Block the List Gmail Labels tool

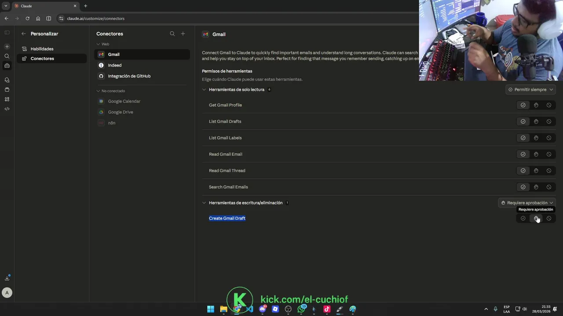click(x=549, y=138)
